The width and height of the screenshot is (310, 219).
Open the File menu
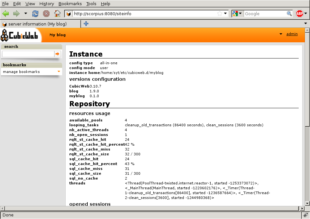tap(5, 4)
